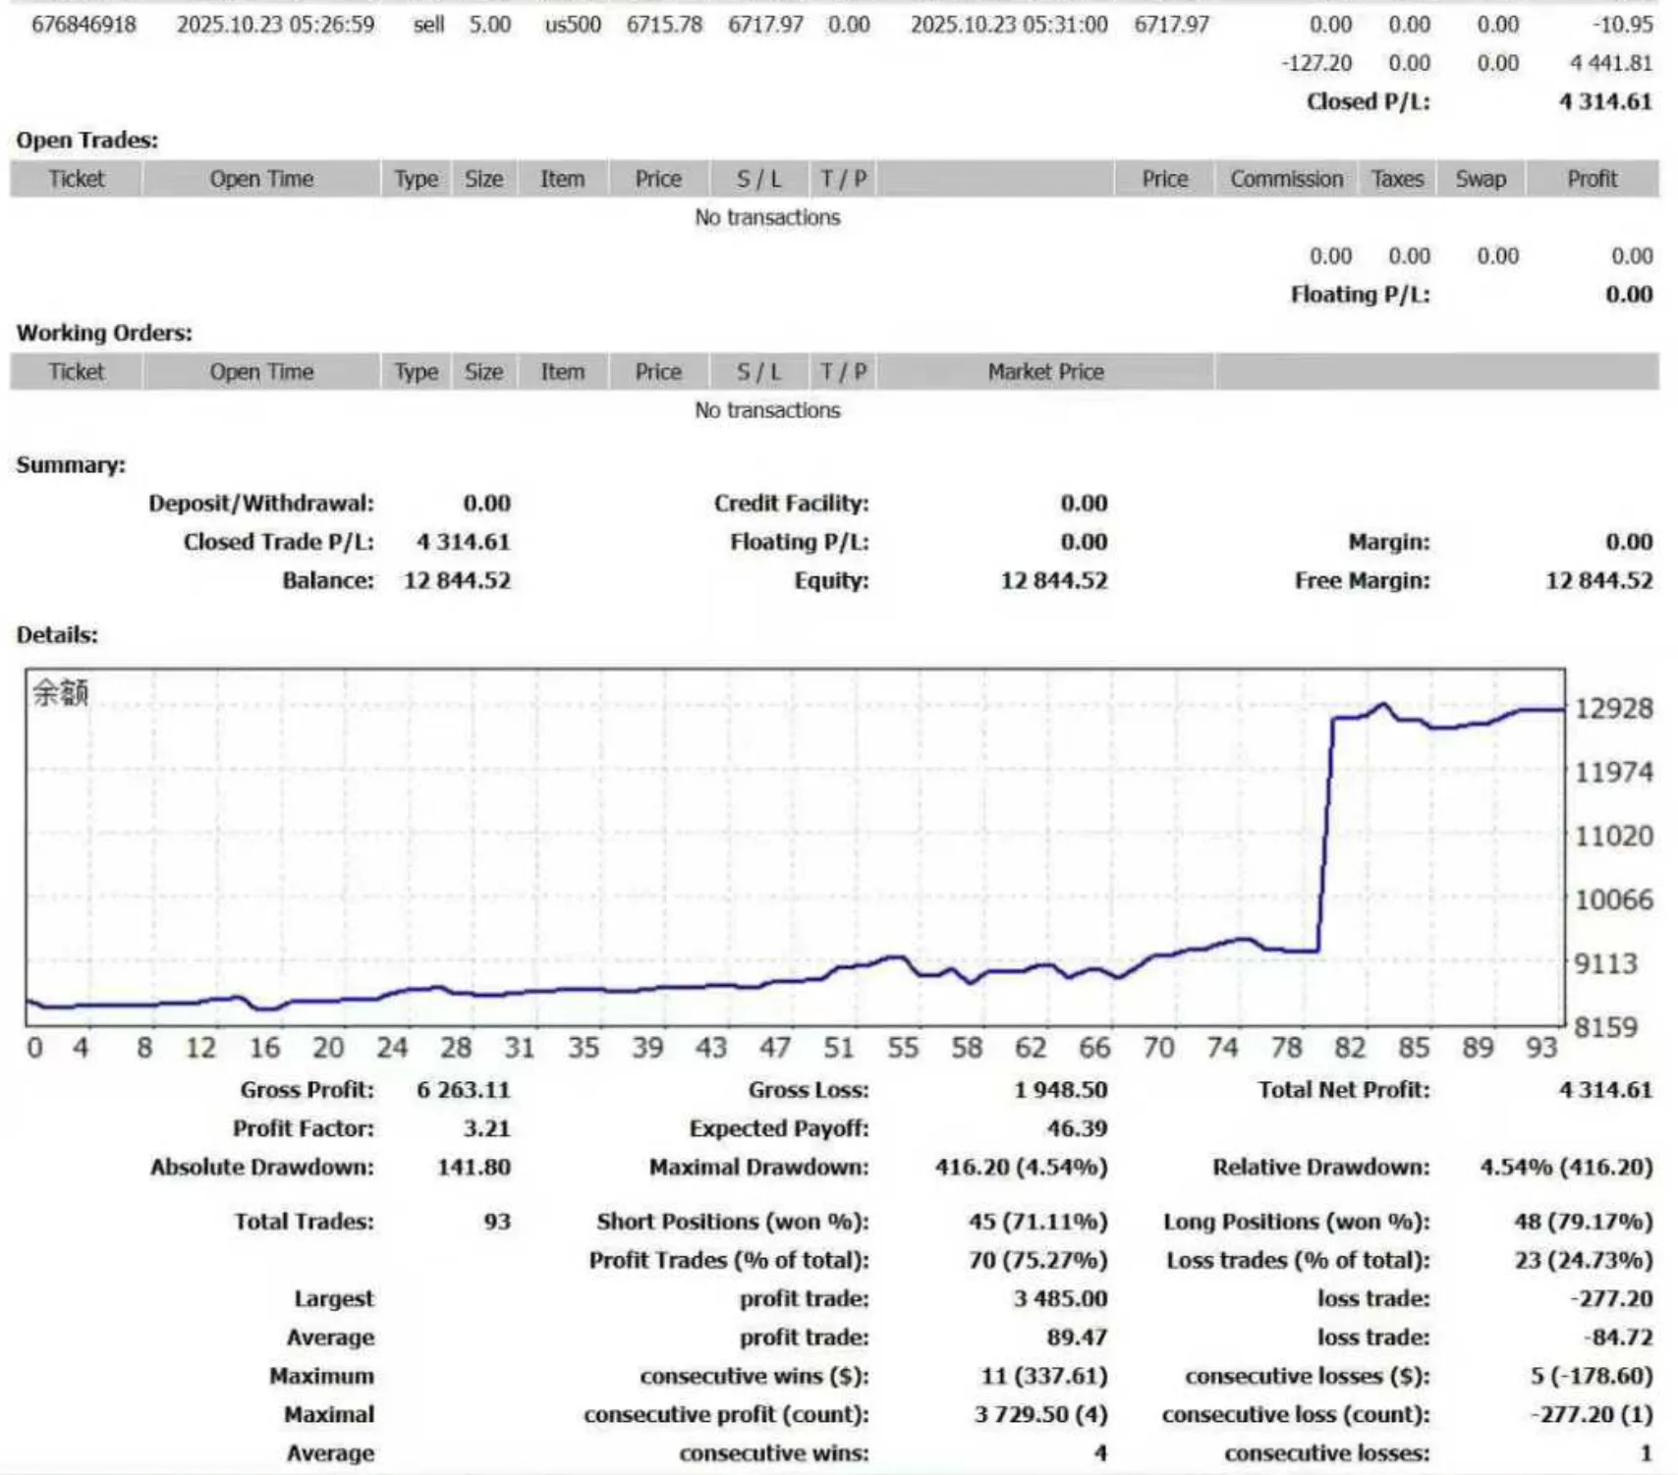Click the Profit column header in Open Trades
The height and width of the screenshot is (1475, 1678).
[1592, 179]
